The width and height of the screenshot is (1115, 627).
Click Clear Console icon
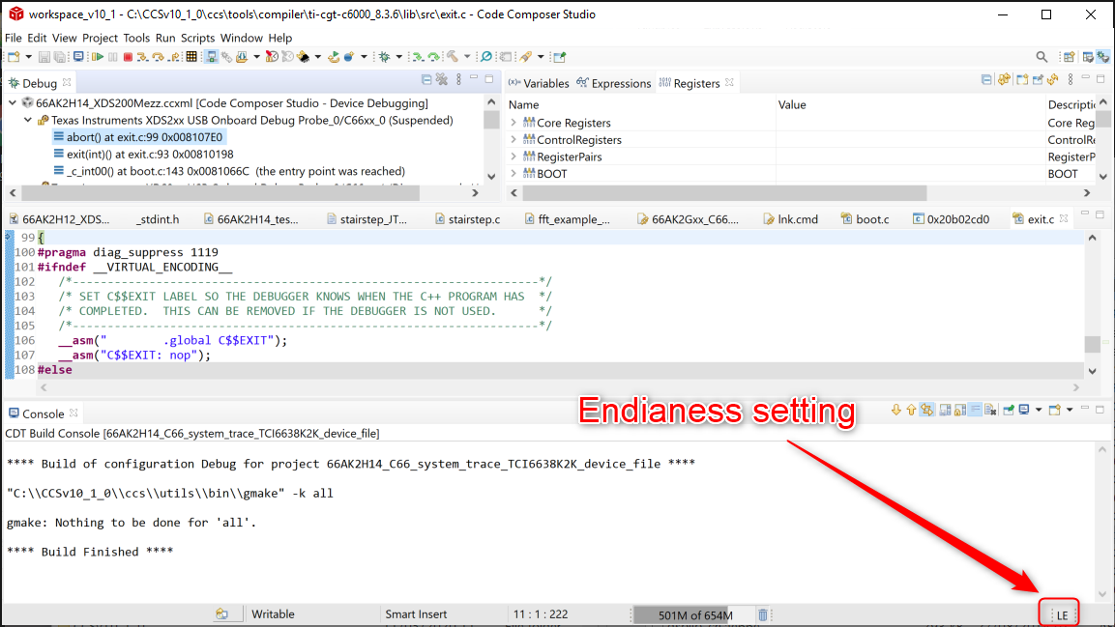(990, 410)
